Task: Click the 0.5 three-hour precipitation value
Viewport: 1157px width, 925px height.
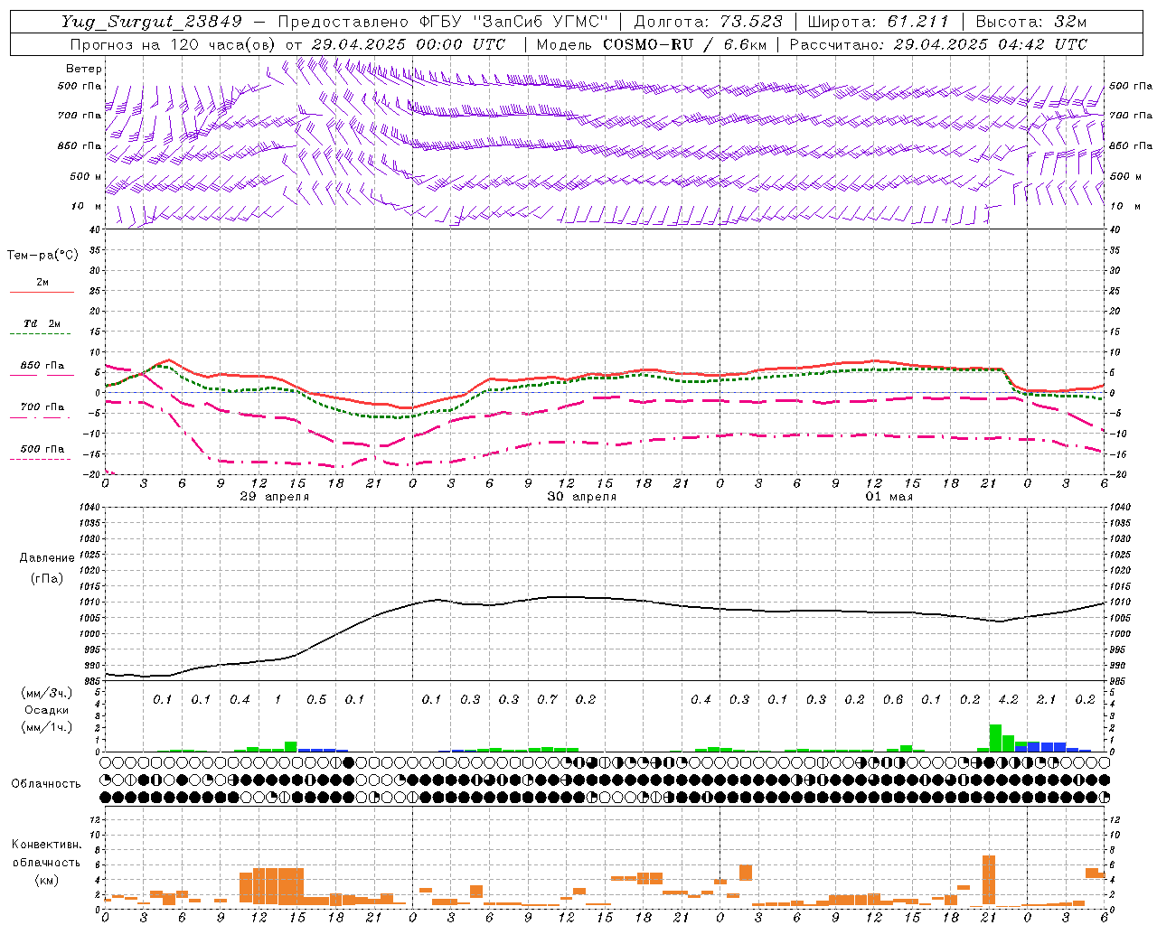Action: [316, 700]
